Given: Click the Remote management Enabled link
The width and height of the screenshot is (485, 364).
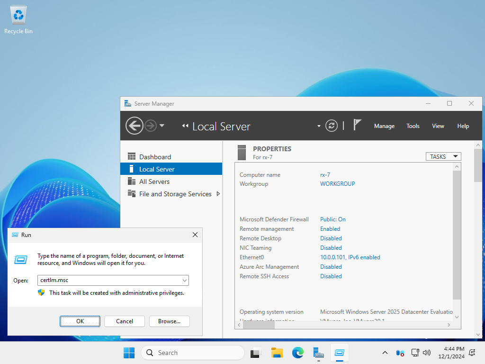Looking at the screenshot, I should 330,229.
